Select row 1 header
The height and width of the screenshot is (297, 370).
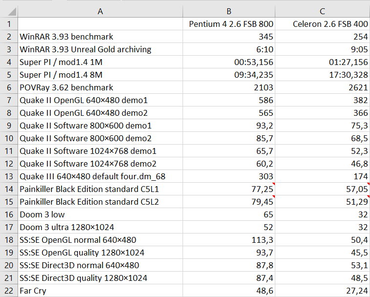click(x=9, y=24)
